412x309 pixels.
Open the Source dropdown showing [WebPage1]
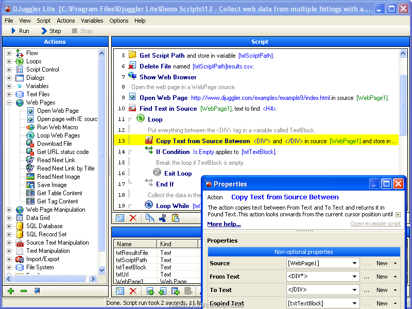pyautogui.click(x=355, y=263)
